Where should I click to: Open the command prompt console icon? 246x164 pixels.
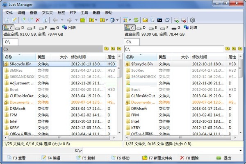[x=160, y=20]
